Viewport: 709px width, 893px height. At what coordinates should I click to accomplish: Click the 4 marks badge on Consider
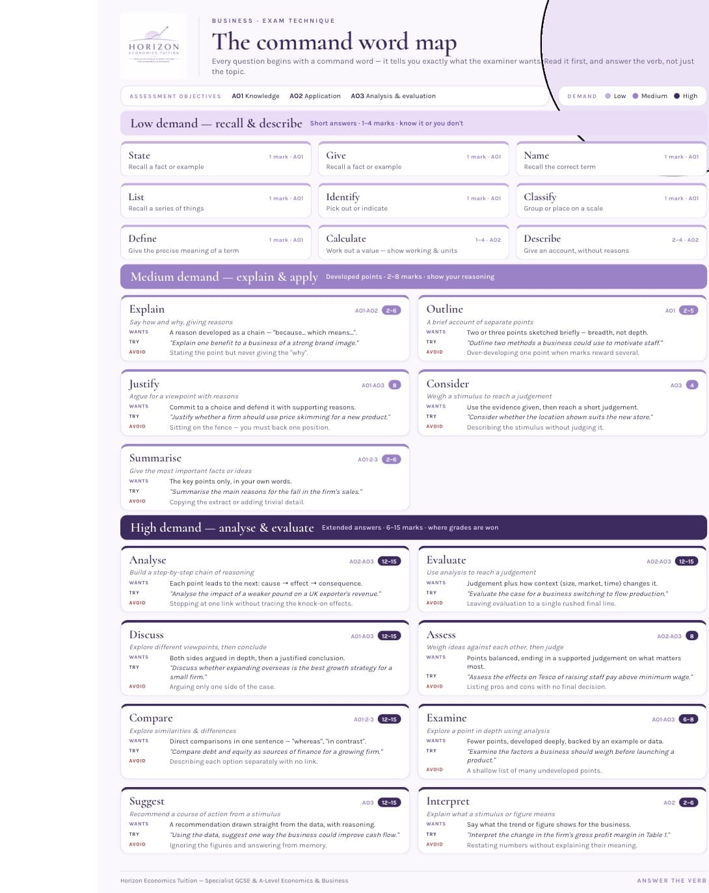(x=692, y=385)
